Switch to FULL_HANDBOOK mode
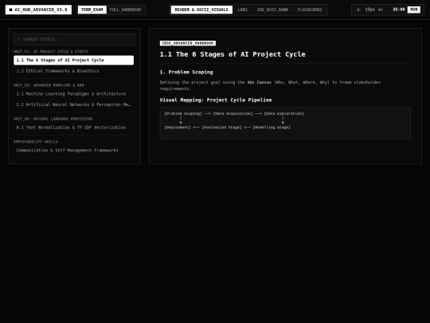This screenshot has width=430, height=323. click(125, 10)
